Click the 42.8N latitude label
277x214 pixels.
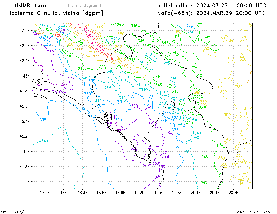tap(25, 91)
